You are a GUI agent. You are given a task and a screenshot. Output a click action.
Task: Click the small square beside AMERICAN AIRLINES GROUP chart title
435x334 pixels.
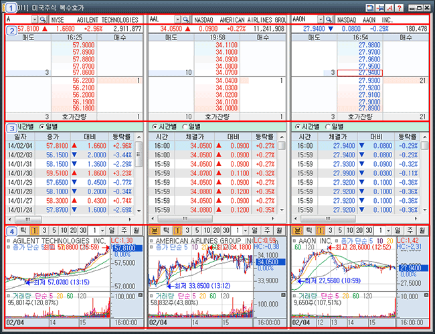[x=151, y=241]
